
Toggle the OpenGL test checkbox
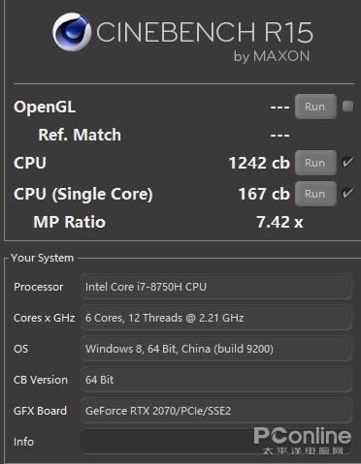coord(348,107)
